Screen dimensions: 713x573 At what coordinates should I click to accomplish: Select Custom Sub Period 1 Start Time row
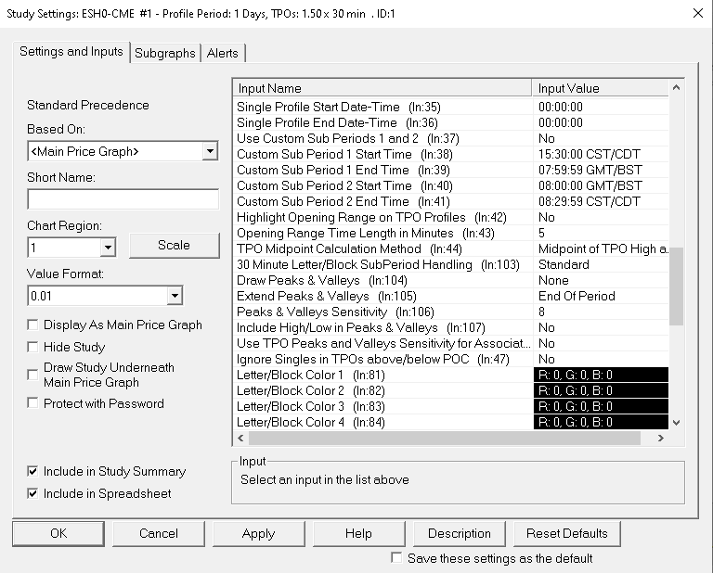pos(450,154)
